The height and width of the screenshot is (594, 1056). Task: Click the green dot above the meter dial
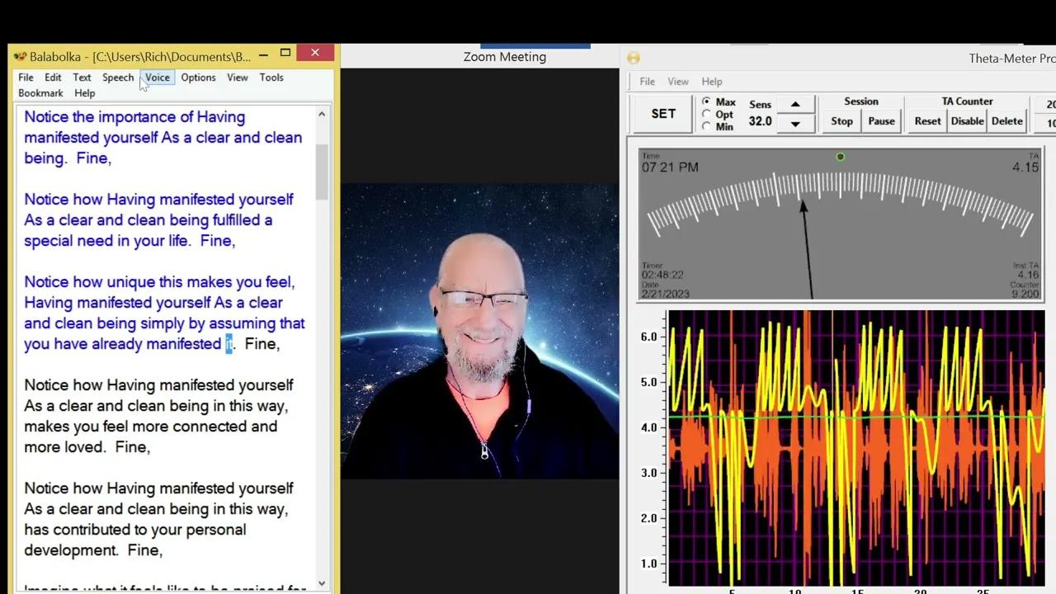[840, 157]
